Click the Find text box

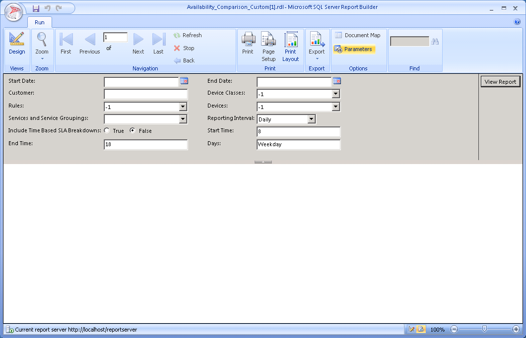[409, 42]
